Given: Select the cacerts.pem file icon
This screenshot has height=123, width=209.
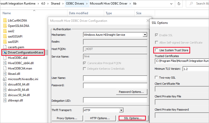Looking at the screenshot, I should point(5,47).
